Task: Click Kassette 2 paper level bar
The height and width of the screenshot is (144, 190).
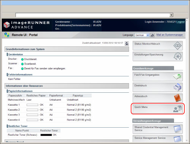Action: [x=32, y=110]
